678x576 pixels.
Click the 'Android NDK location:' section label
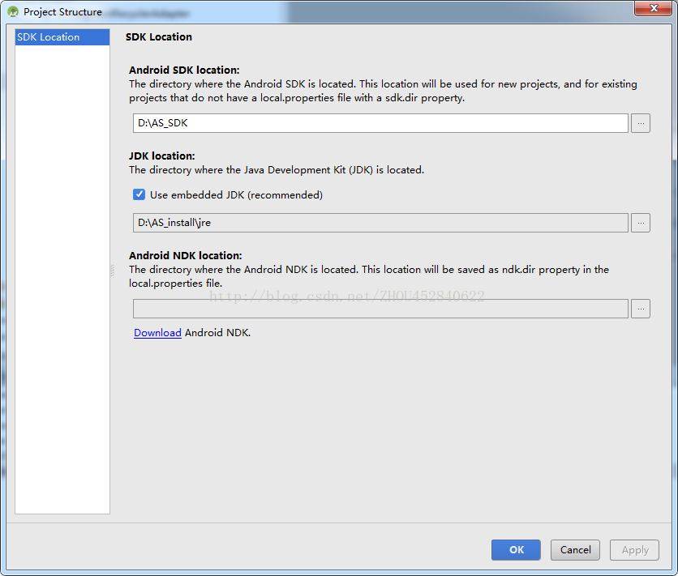[186, 256]
